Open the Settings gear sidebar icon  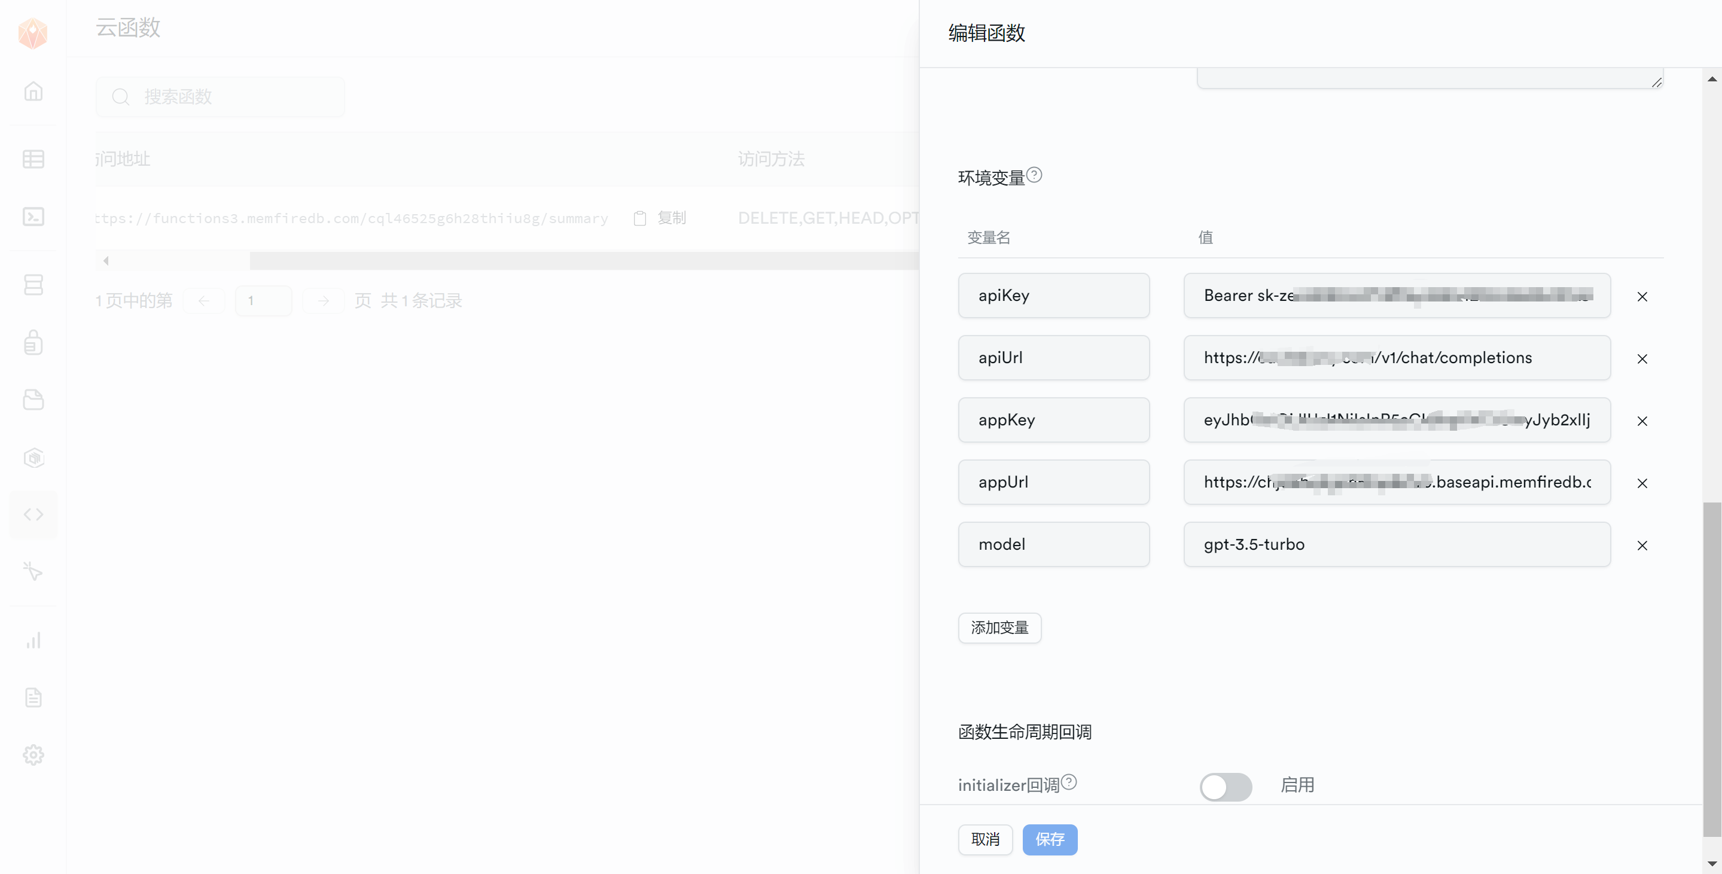click(33, 755)
